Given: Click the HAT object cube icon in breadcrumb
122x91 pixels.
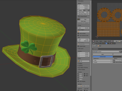Looking at the screenshot, I should click(x=98, y=46).
